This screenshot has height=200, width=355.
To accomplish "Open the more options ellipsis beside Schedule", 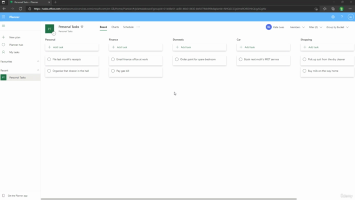I will point(138,27).
